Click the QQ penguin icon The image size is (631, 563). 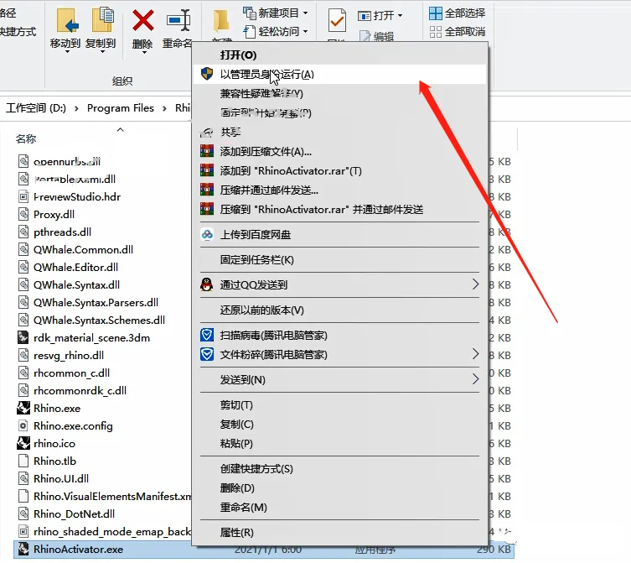[207, 284]
